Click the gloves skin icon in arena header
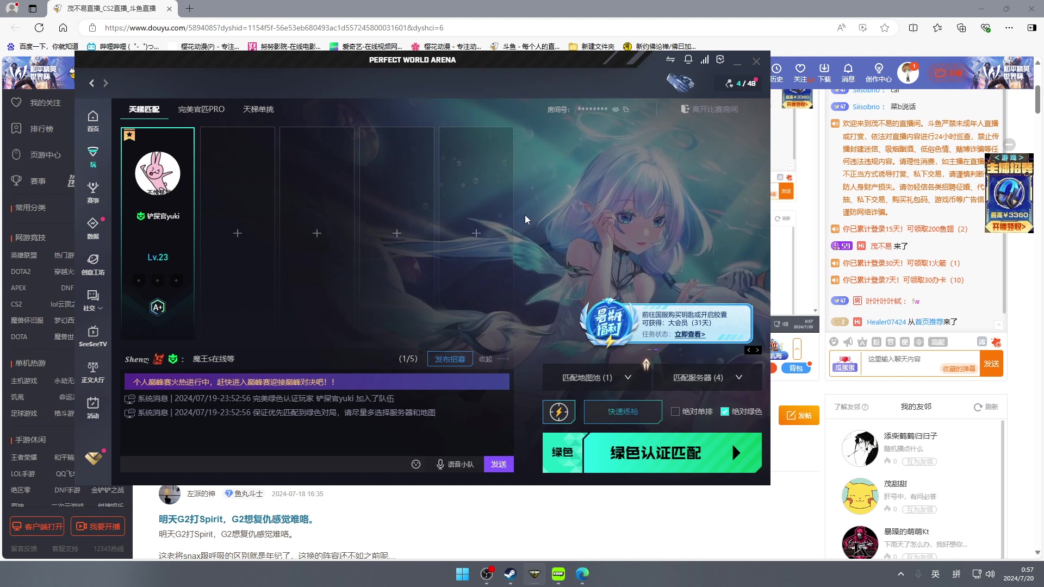The height and width of the screenshot is (587, 1044). tap(680, 83)
